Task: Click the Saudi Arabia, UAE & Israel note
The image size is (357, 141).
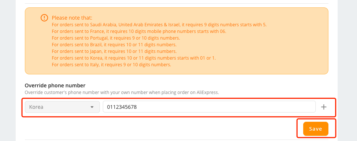Action: pyautogui.click(x=159, y=24)
